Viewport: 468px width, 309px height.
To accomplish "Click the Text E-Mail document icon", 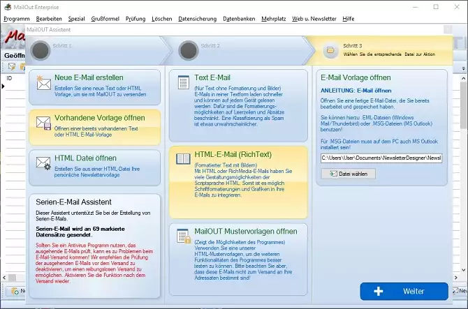I will coord(184,82).
